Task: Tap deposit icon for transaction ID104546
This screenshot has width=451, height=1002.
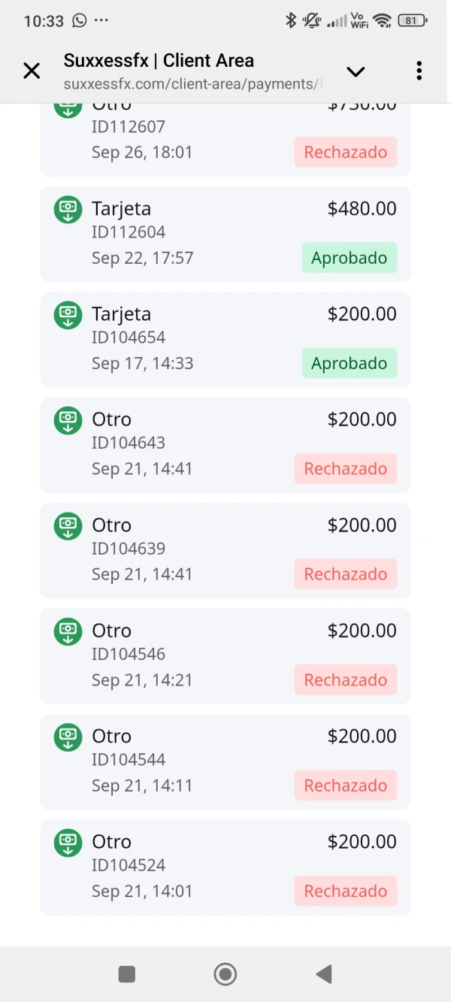Action: 68,631
